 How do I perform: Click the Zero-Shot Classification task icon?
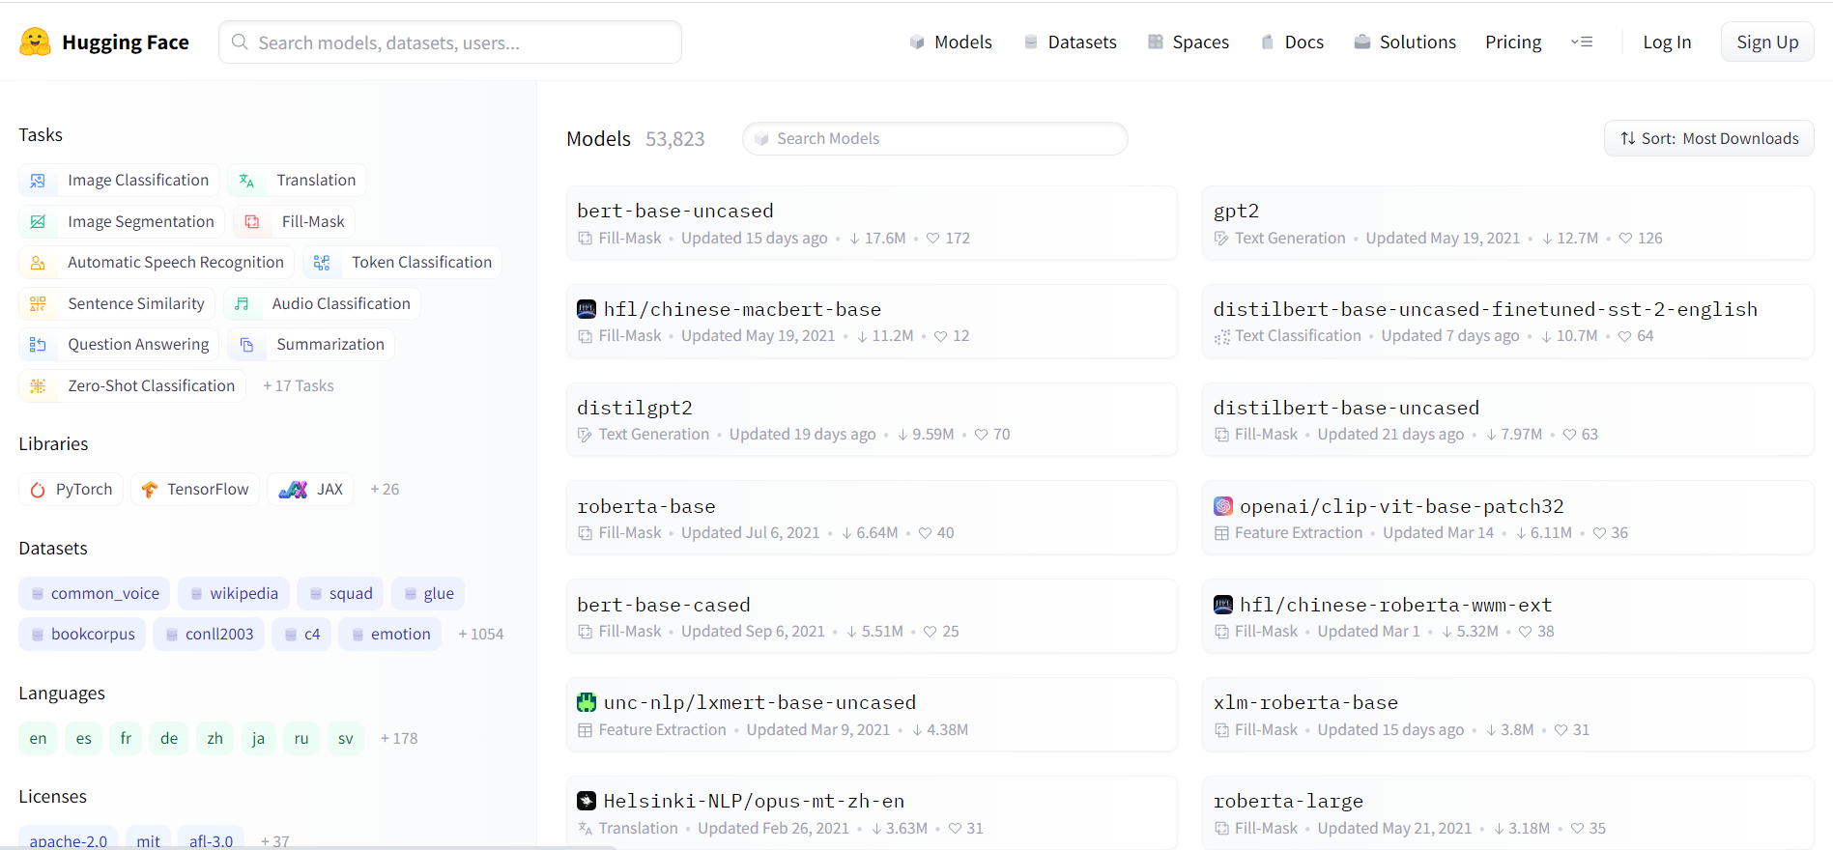[x=38, y=386]
